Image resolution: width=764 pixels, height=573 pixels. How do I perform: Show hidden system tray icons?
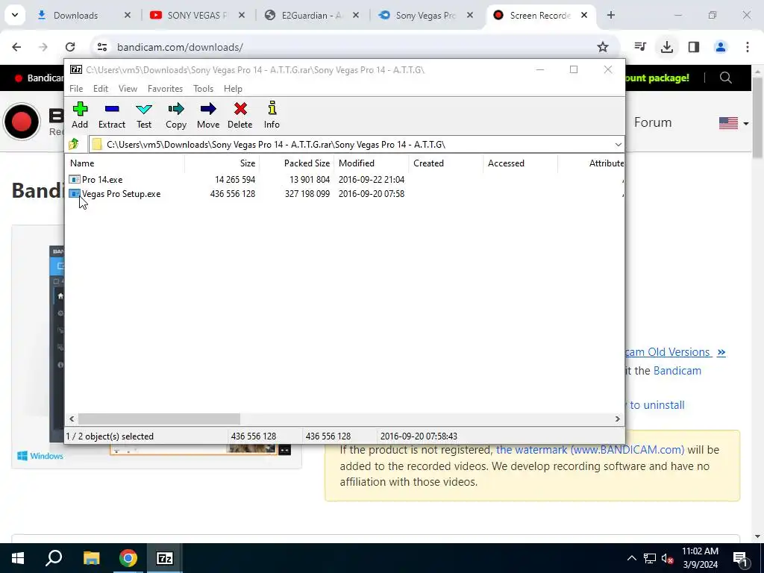[x=631, y=558]
